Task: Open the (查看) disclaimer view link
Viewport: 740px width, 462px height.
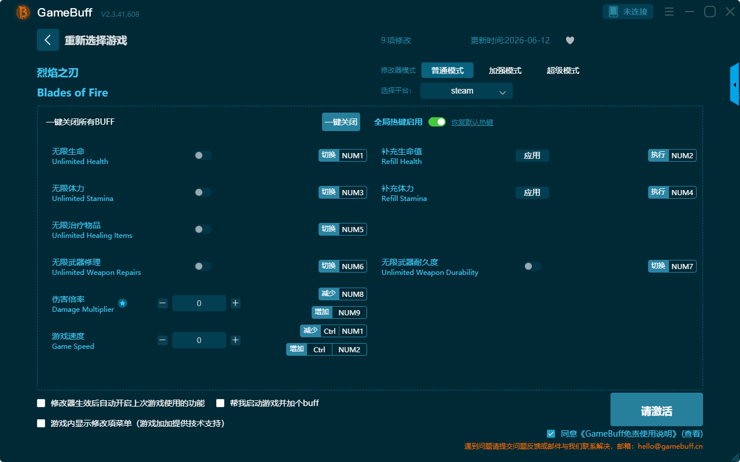Action: coord(693,434)
